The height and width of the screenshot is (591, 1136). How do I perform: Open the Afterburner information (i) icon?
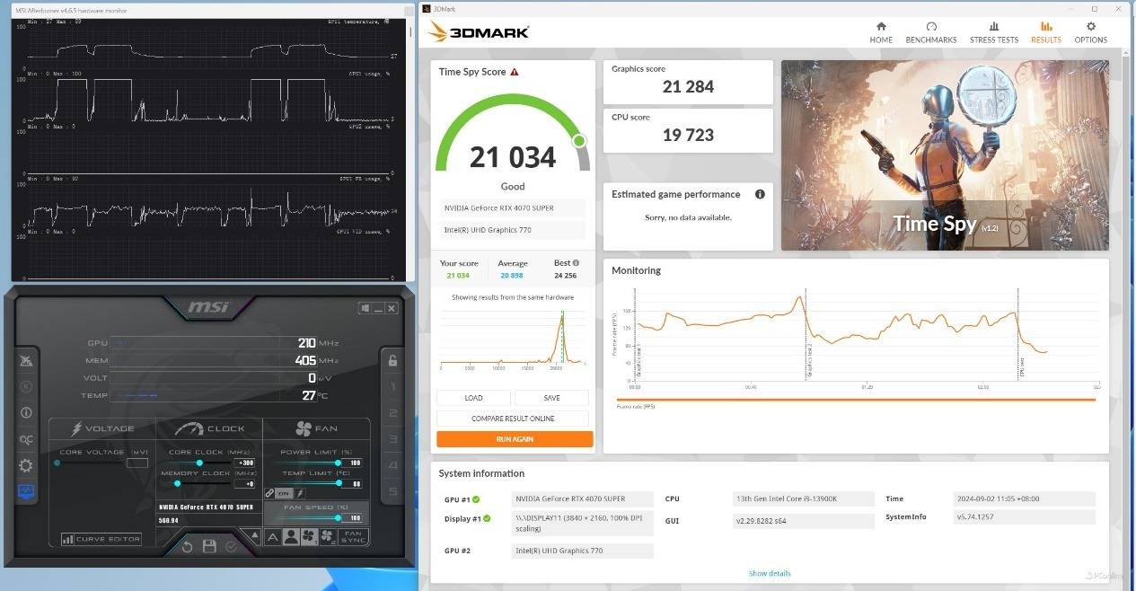coord(26,413)
